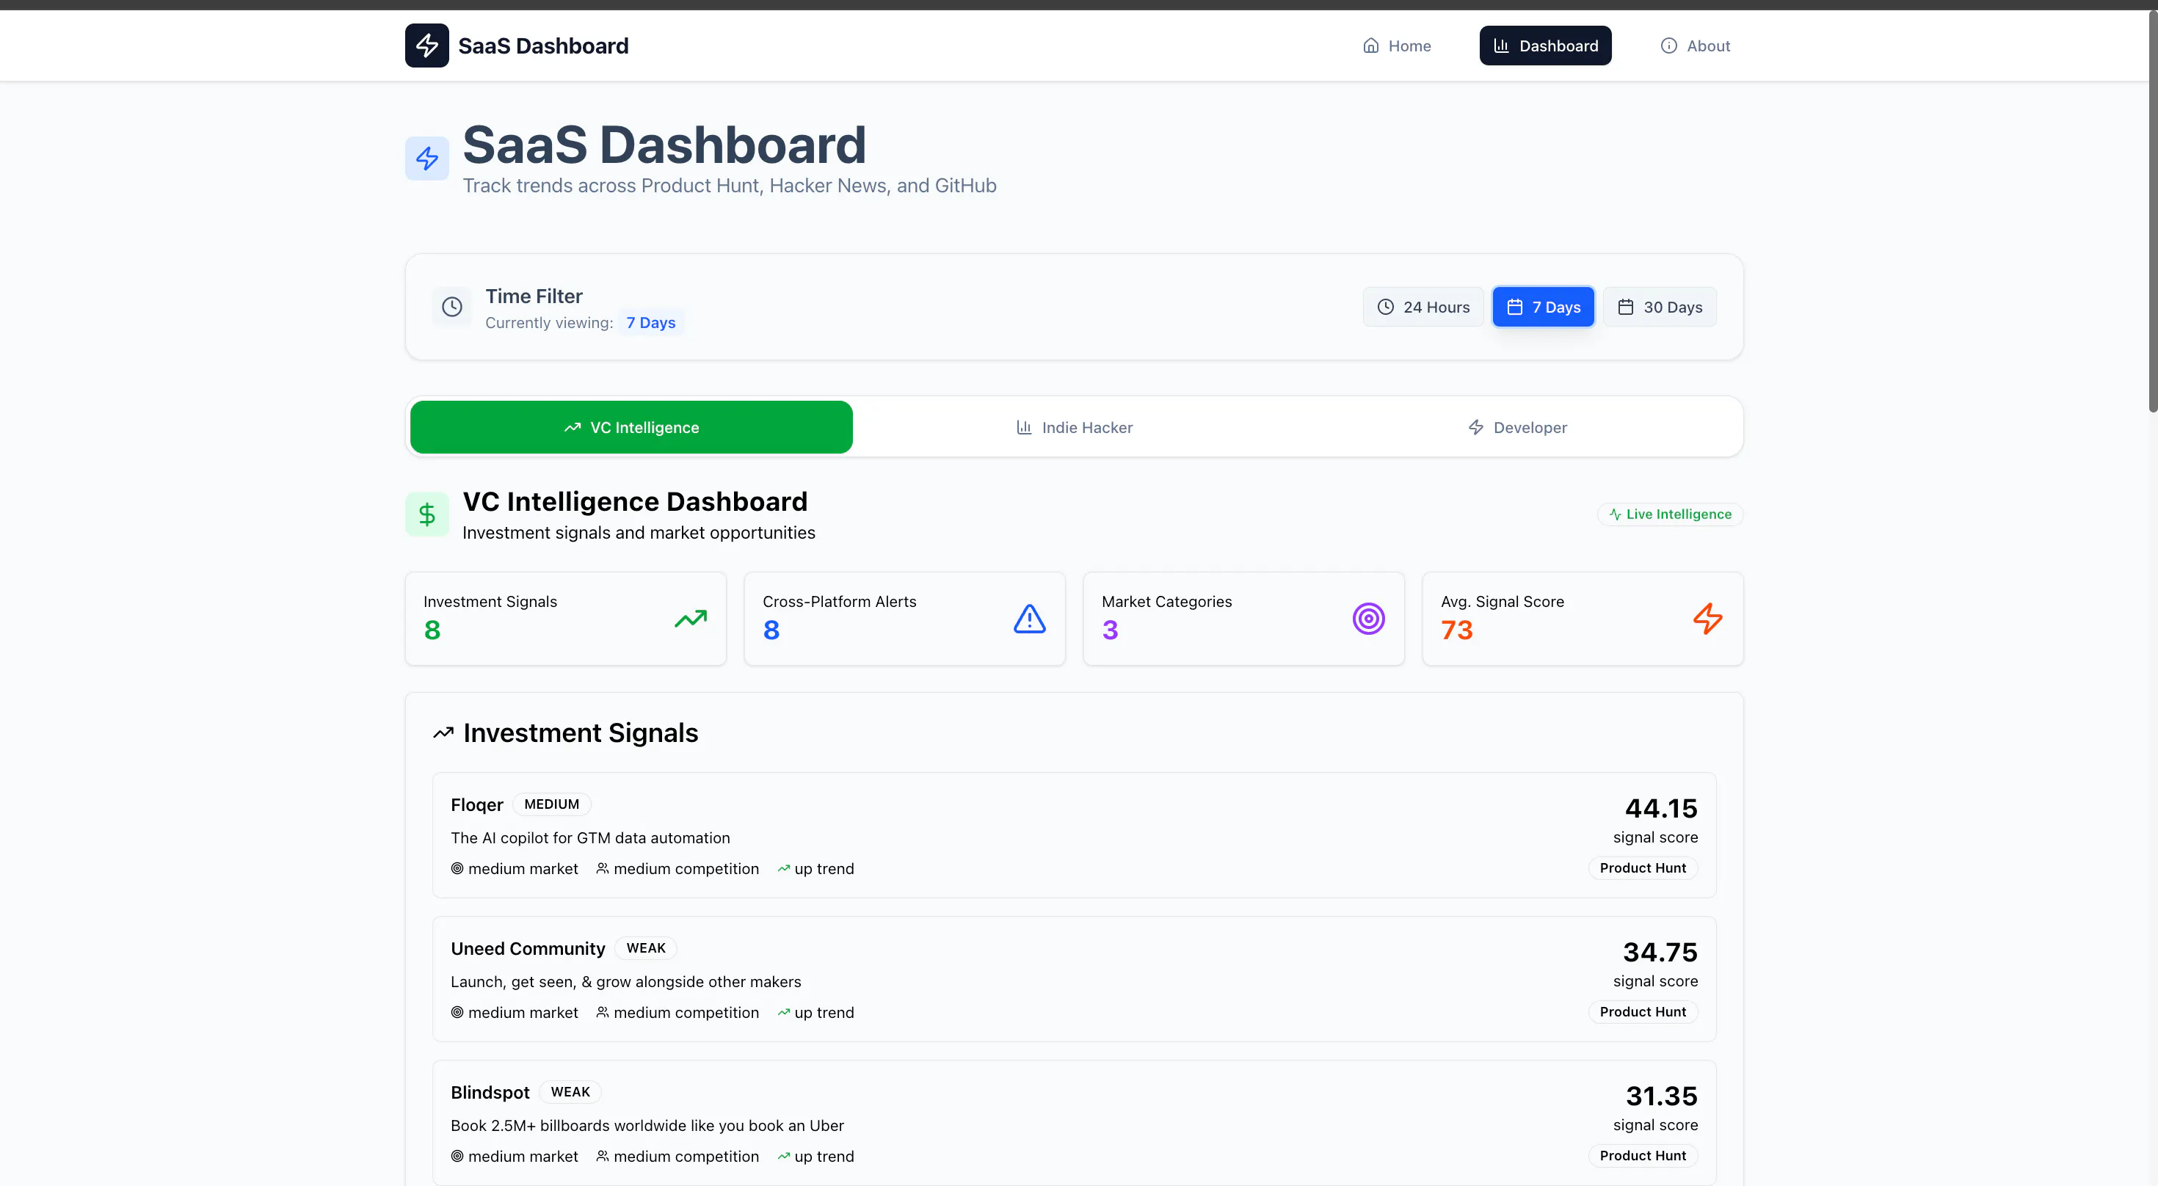This screenshot has width=2158, height=1186.
Task: Click the 31.35 signal score
Action: point(1661,1096)
